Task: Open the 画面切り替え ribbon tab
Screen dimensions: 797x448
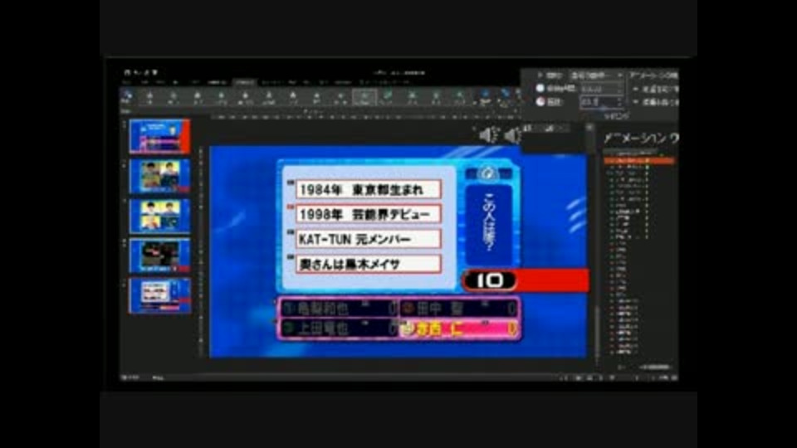Action: [217, 82]
